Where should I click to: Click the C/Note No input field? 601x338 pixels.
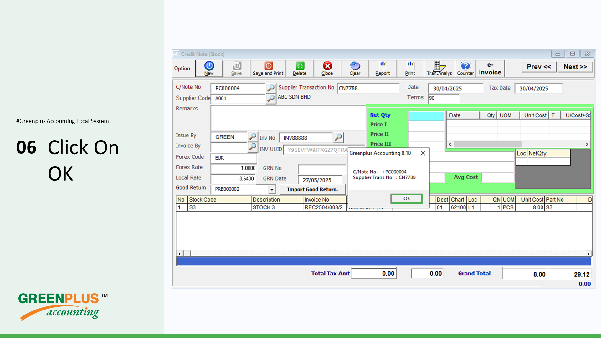238,88
